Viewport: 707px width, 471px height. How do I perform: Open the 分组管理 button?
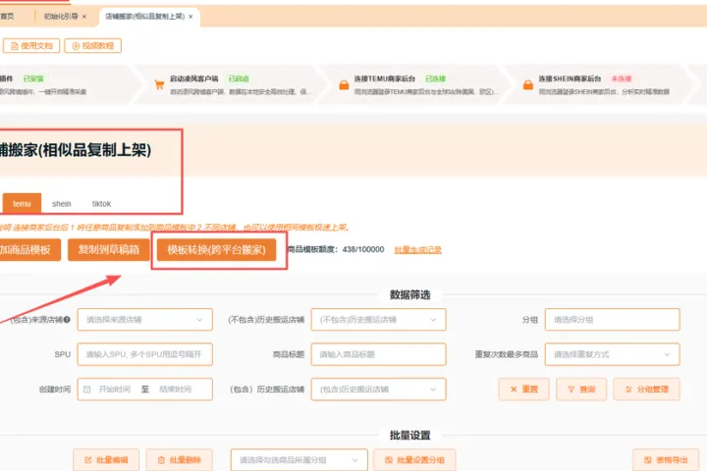[x=646, y=389]
